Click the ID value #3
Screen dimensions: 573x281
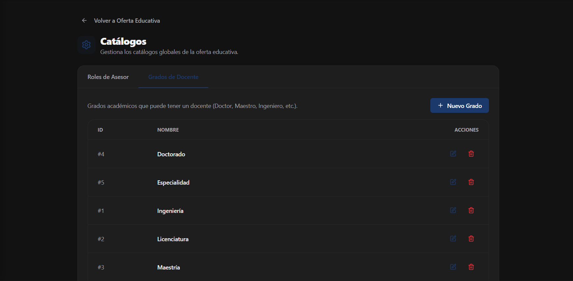point(101,268)
